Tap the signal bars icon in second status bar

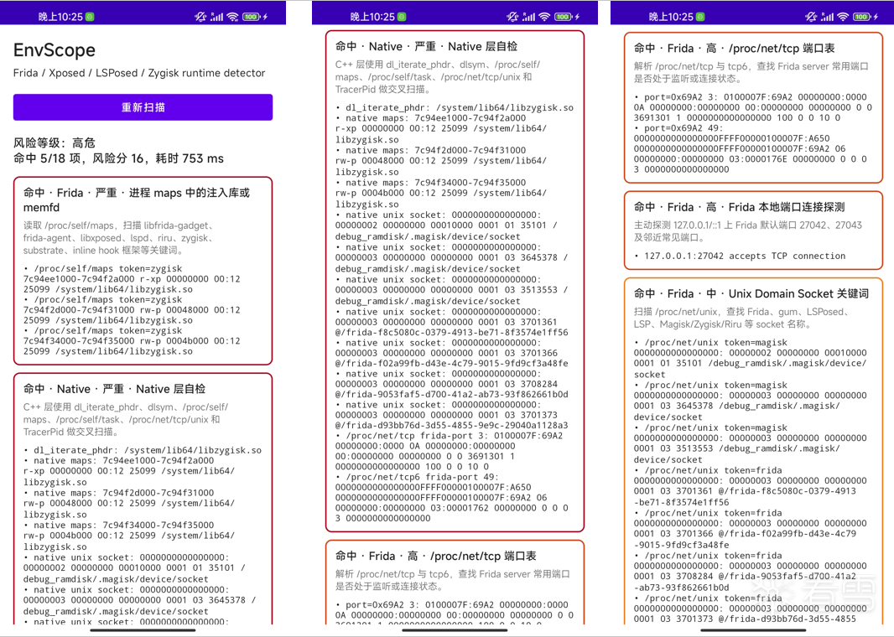click(x=528, y=17)
